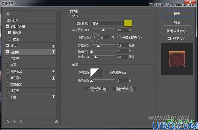The width and height of the screenshot is (198, 130).
Task: Add another 渐变叠加 effect with plus icon
Action: pos(54,78)
